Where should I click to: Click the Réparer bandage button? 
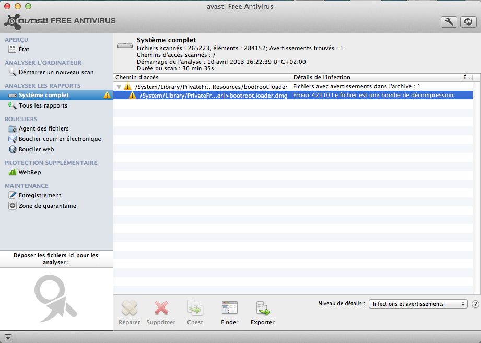[x=130, y=312]
